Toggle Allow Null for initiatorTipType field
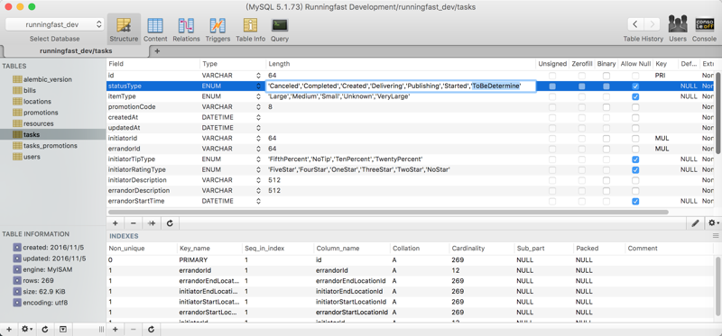 (635, 159)
